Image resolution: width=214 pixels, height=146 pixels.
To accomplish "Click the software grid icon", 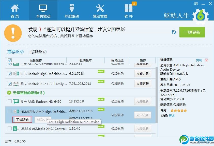I will pyautogui.click(x=128, y=8).
